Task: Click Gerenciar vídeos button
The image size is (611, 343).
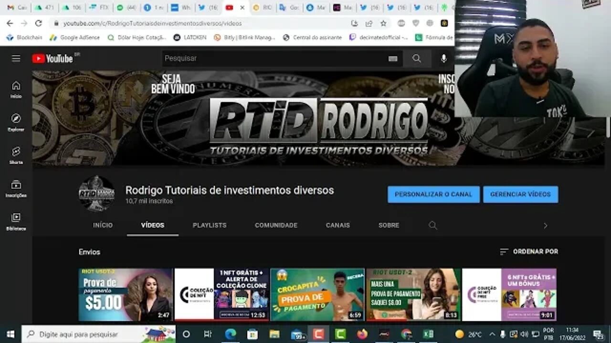Action: click(520, 194)
